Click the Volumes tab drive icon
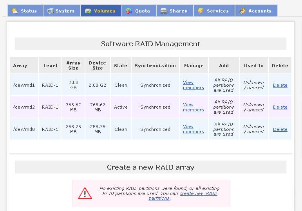This screenshot has width=302, height=211. (x=88, y=11)
